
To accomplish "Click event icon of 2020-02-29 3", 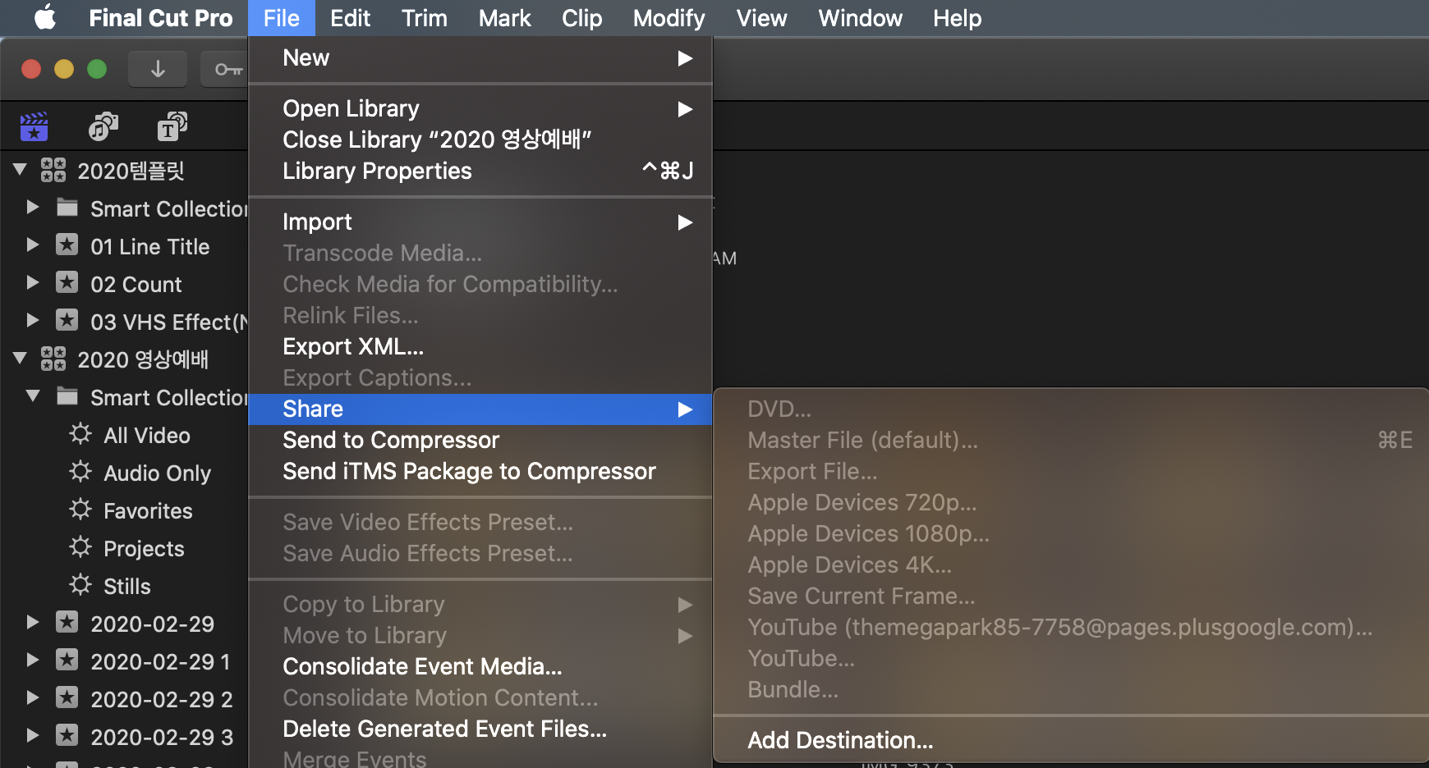I will tap(67, 735).
